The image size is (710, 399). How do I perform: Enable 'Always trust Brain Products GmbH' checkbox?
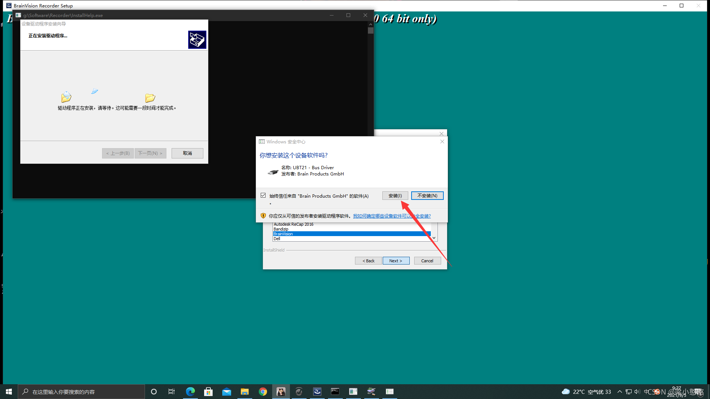[263, 195]
